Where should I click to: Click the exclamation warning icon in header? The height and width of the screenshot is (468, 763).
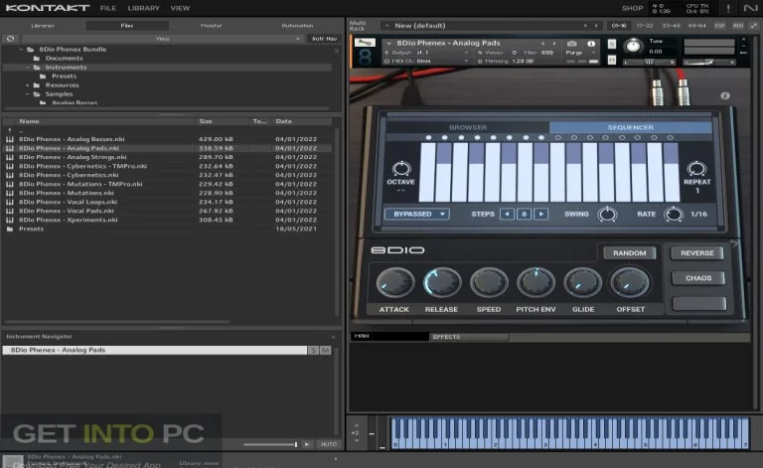click(728, 8)
